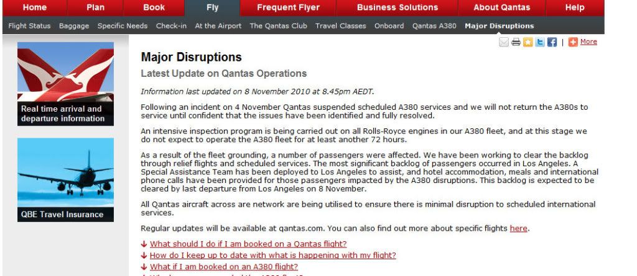The height and width of the screenshot is (276, 637).
Task: Click the favorites star icon
Action: point(528,42)
